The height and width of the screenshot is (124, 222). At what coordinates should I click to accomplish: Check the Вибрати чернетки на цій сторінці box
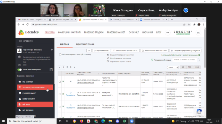click(60, 54)
